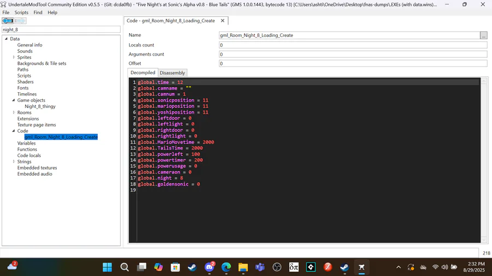492x276 pixels.
Task: Open the Help menu
Action: (52, 13)
